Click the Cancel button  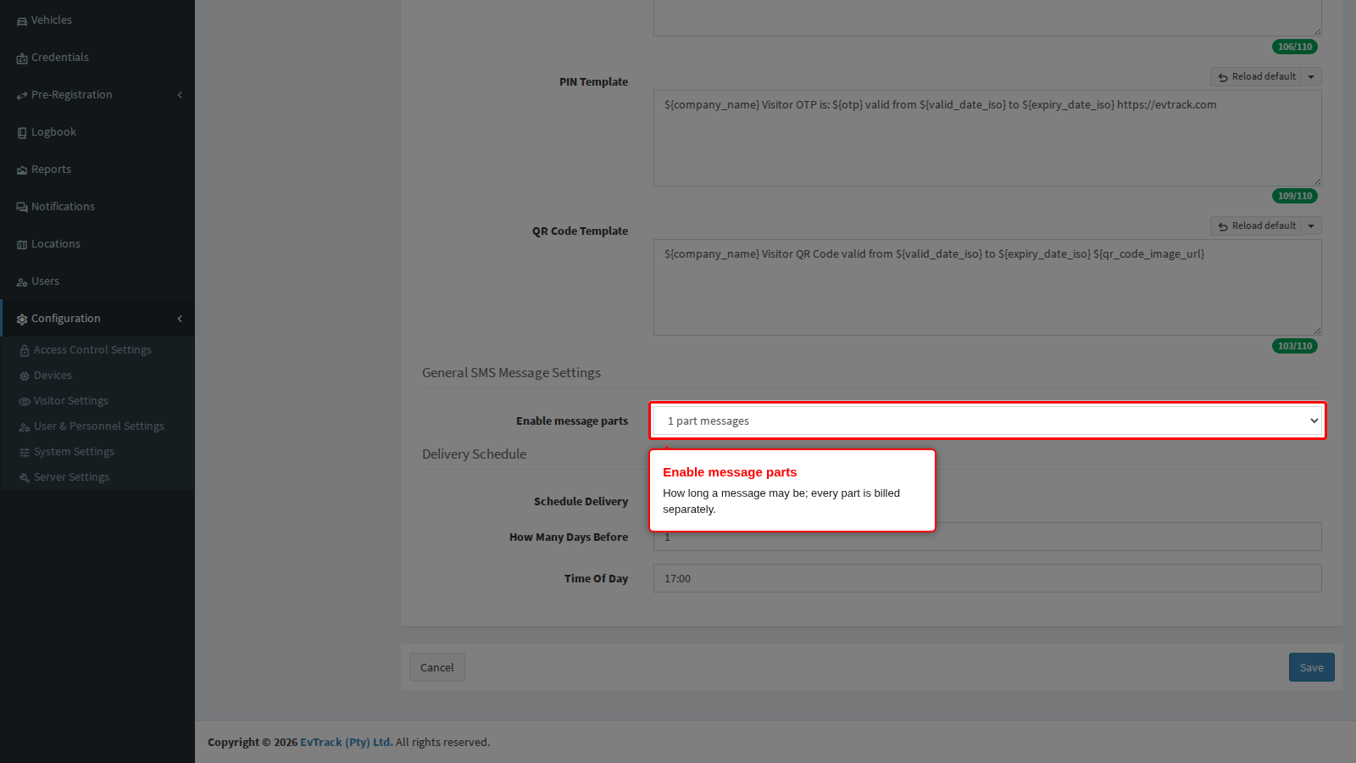(x=437, y=667)
